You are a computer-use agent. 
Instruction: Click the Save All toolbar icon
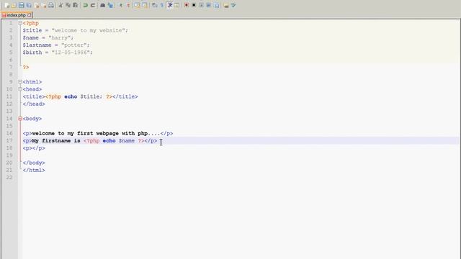point(29,5)
